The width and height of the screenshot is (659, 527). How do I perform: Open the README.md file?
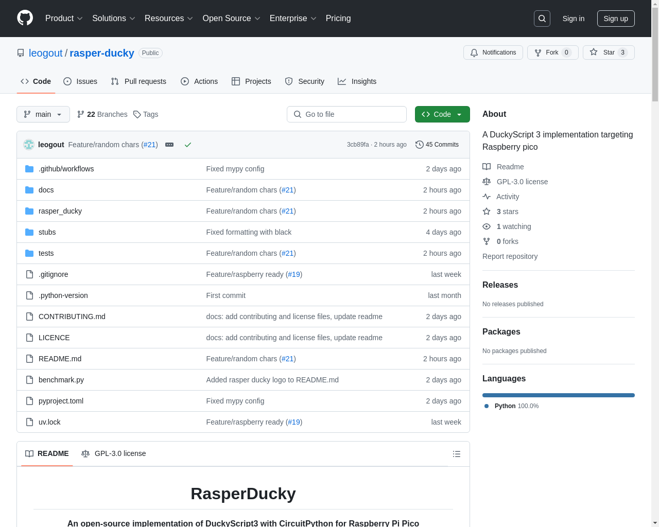pos(60,359)
